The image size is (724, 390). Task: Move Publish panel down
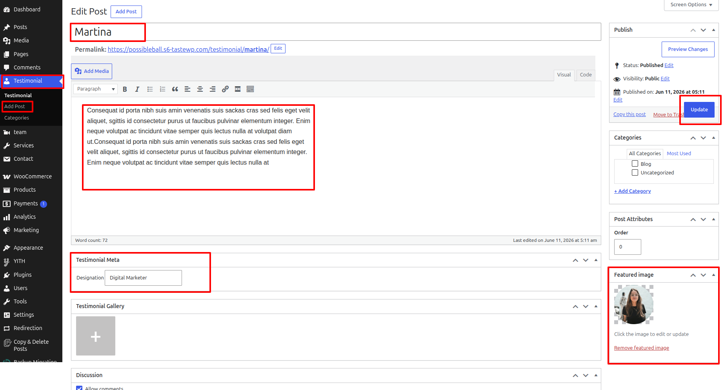click(703, 30)
